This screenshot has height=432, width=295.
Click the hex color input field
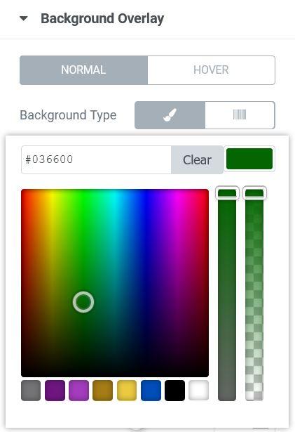coord(96,159)
